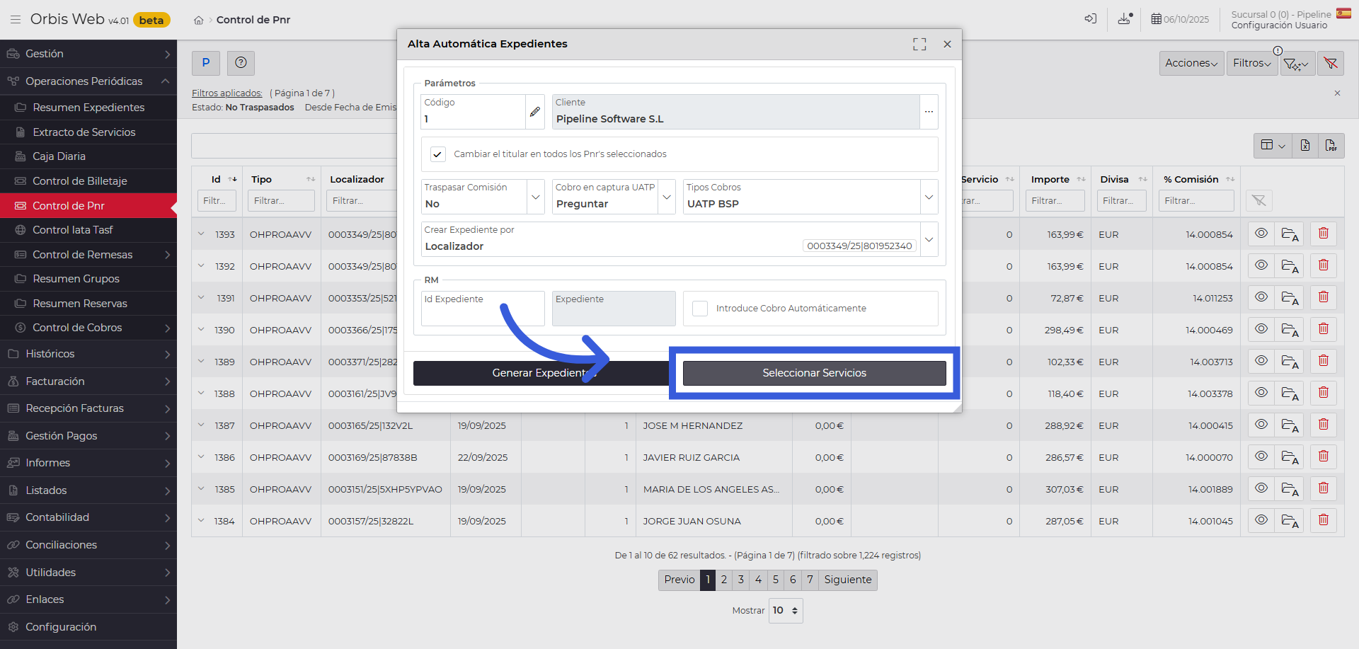Click the ellipsis button next to Cliente

pyautogui.click(x=929, y=112)
